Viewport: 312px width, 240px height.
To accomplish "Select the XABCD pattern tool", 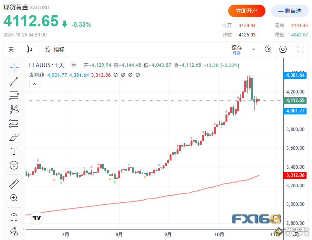I will pyautogui.click(x=14, y=109).
